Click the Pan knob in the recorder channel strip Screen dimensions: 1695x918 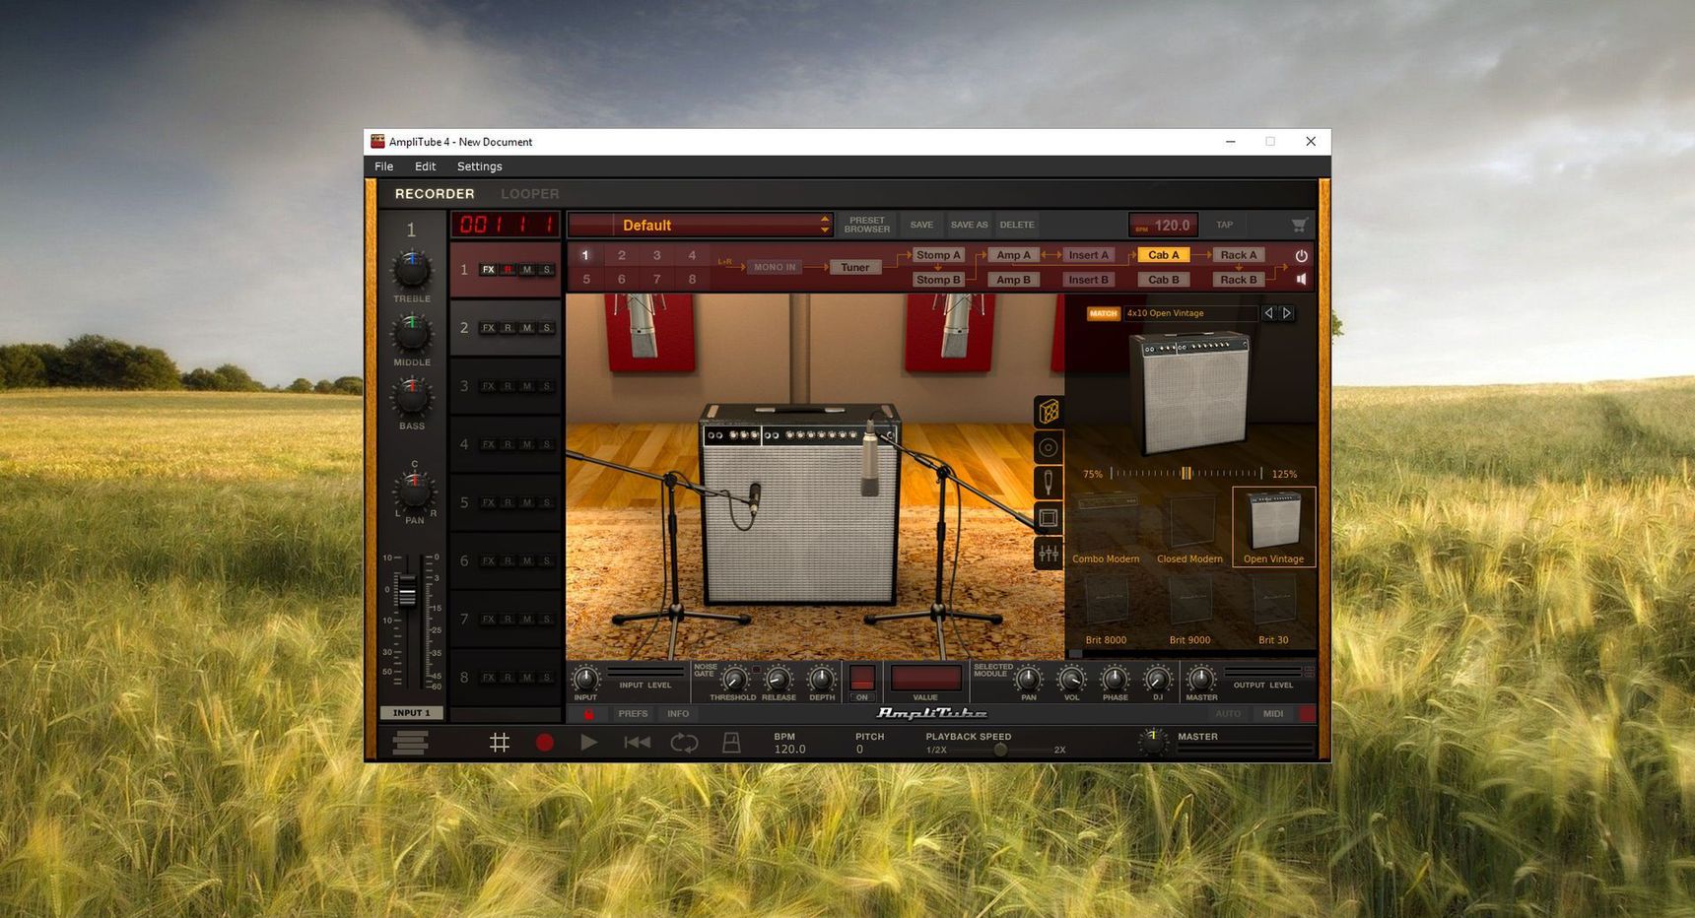415,491
